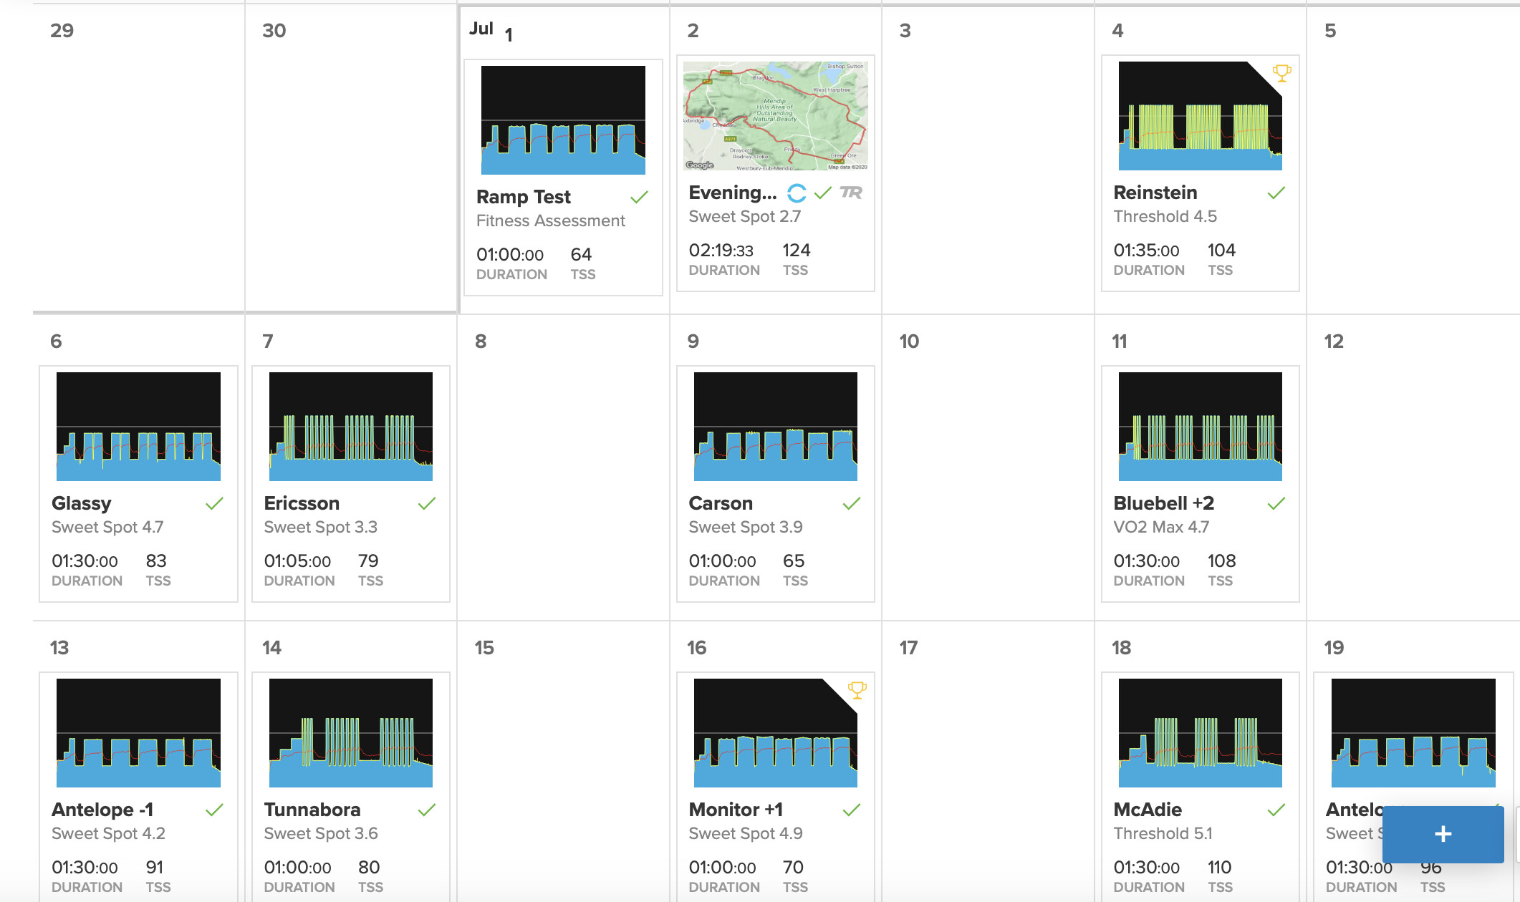Open the Carson workout title

click(721, 503)
